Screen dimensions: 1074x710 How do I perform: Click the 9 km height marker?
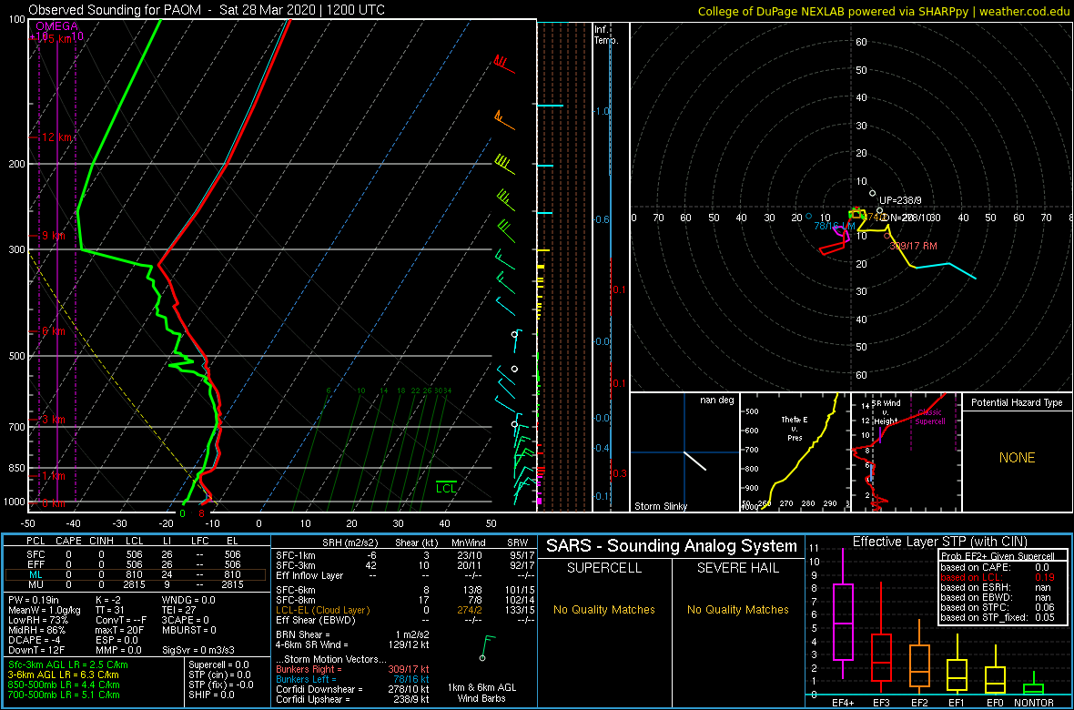(53, 235)
